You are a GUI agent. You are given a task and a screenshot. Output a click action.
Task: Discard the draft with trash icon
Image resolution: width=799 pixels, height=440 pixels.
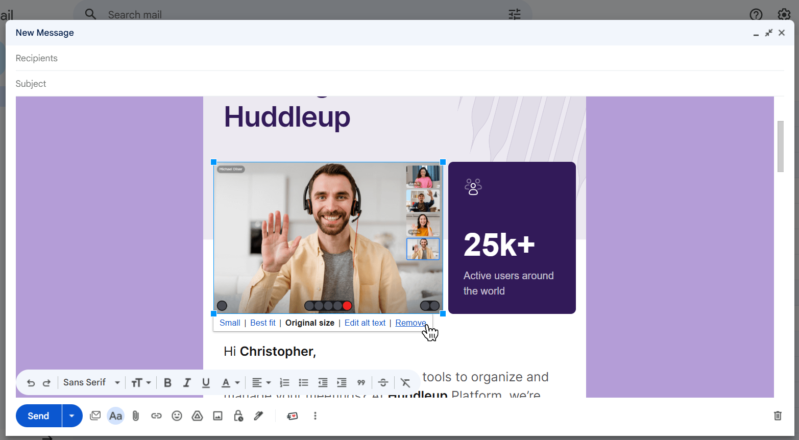[778, 415]
